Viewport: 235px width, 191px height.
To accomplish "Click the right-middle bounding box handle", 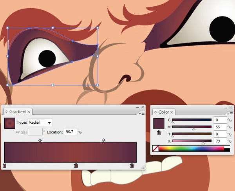I will click(x=98, y=56).
